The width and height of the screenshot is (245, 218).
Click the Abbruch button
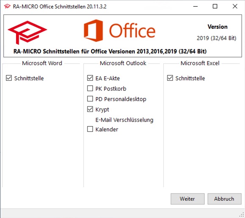(224, 199)
